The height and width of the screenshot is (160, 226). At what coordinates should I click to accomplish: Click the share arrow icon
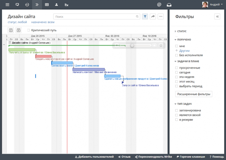(153, 16)
